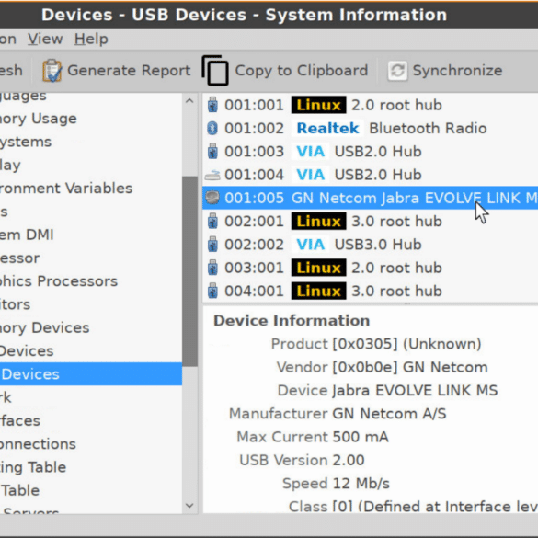Click the Bluetooth icon next to 001:002
The image size is (538, 538).
click(x=212, y=128)
